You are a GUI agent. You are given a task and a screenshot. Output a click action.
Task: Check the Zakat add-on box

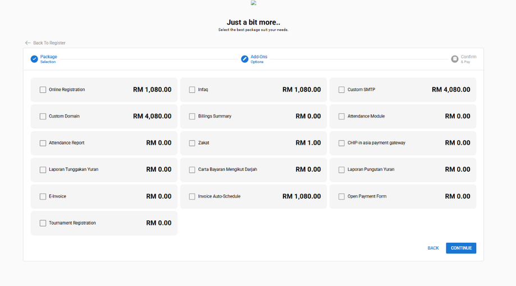pos(192,143)
